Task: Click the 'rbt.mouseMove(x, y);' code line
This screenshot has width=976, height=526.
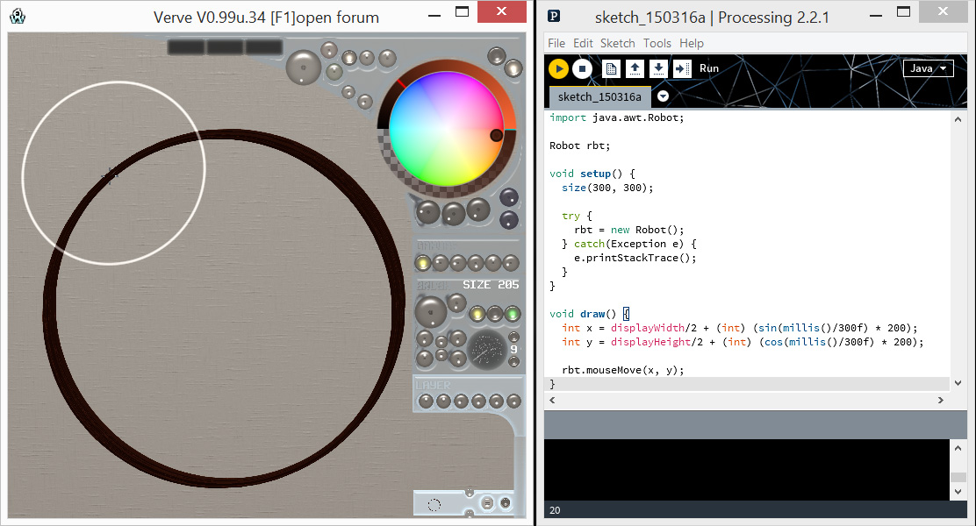Action: click(622, 370)
